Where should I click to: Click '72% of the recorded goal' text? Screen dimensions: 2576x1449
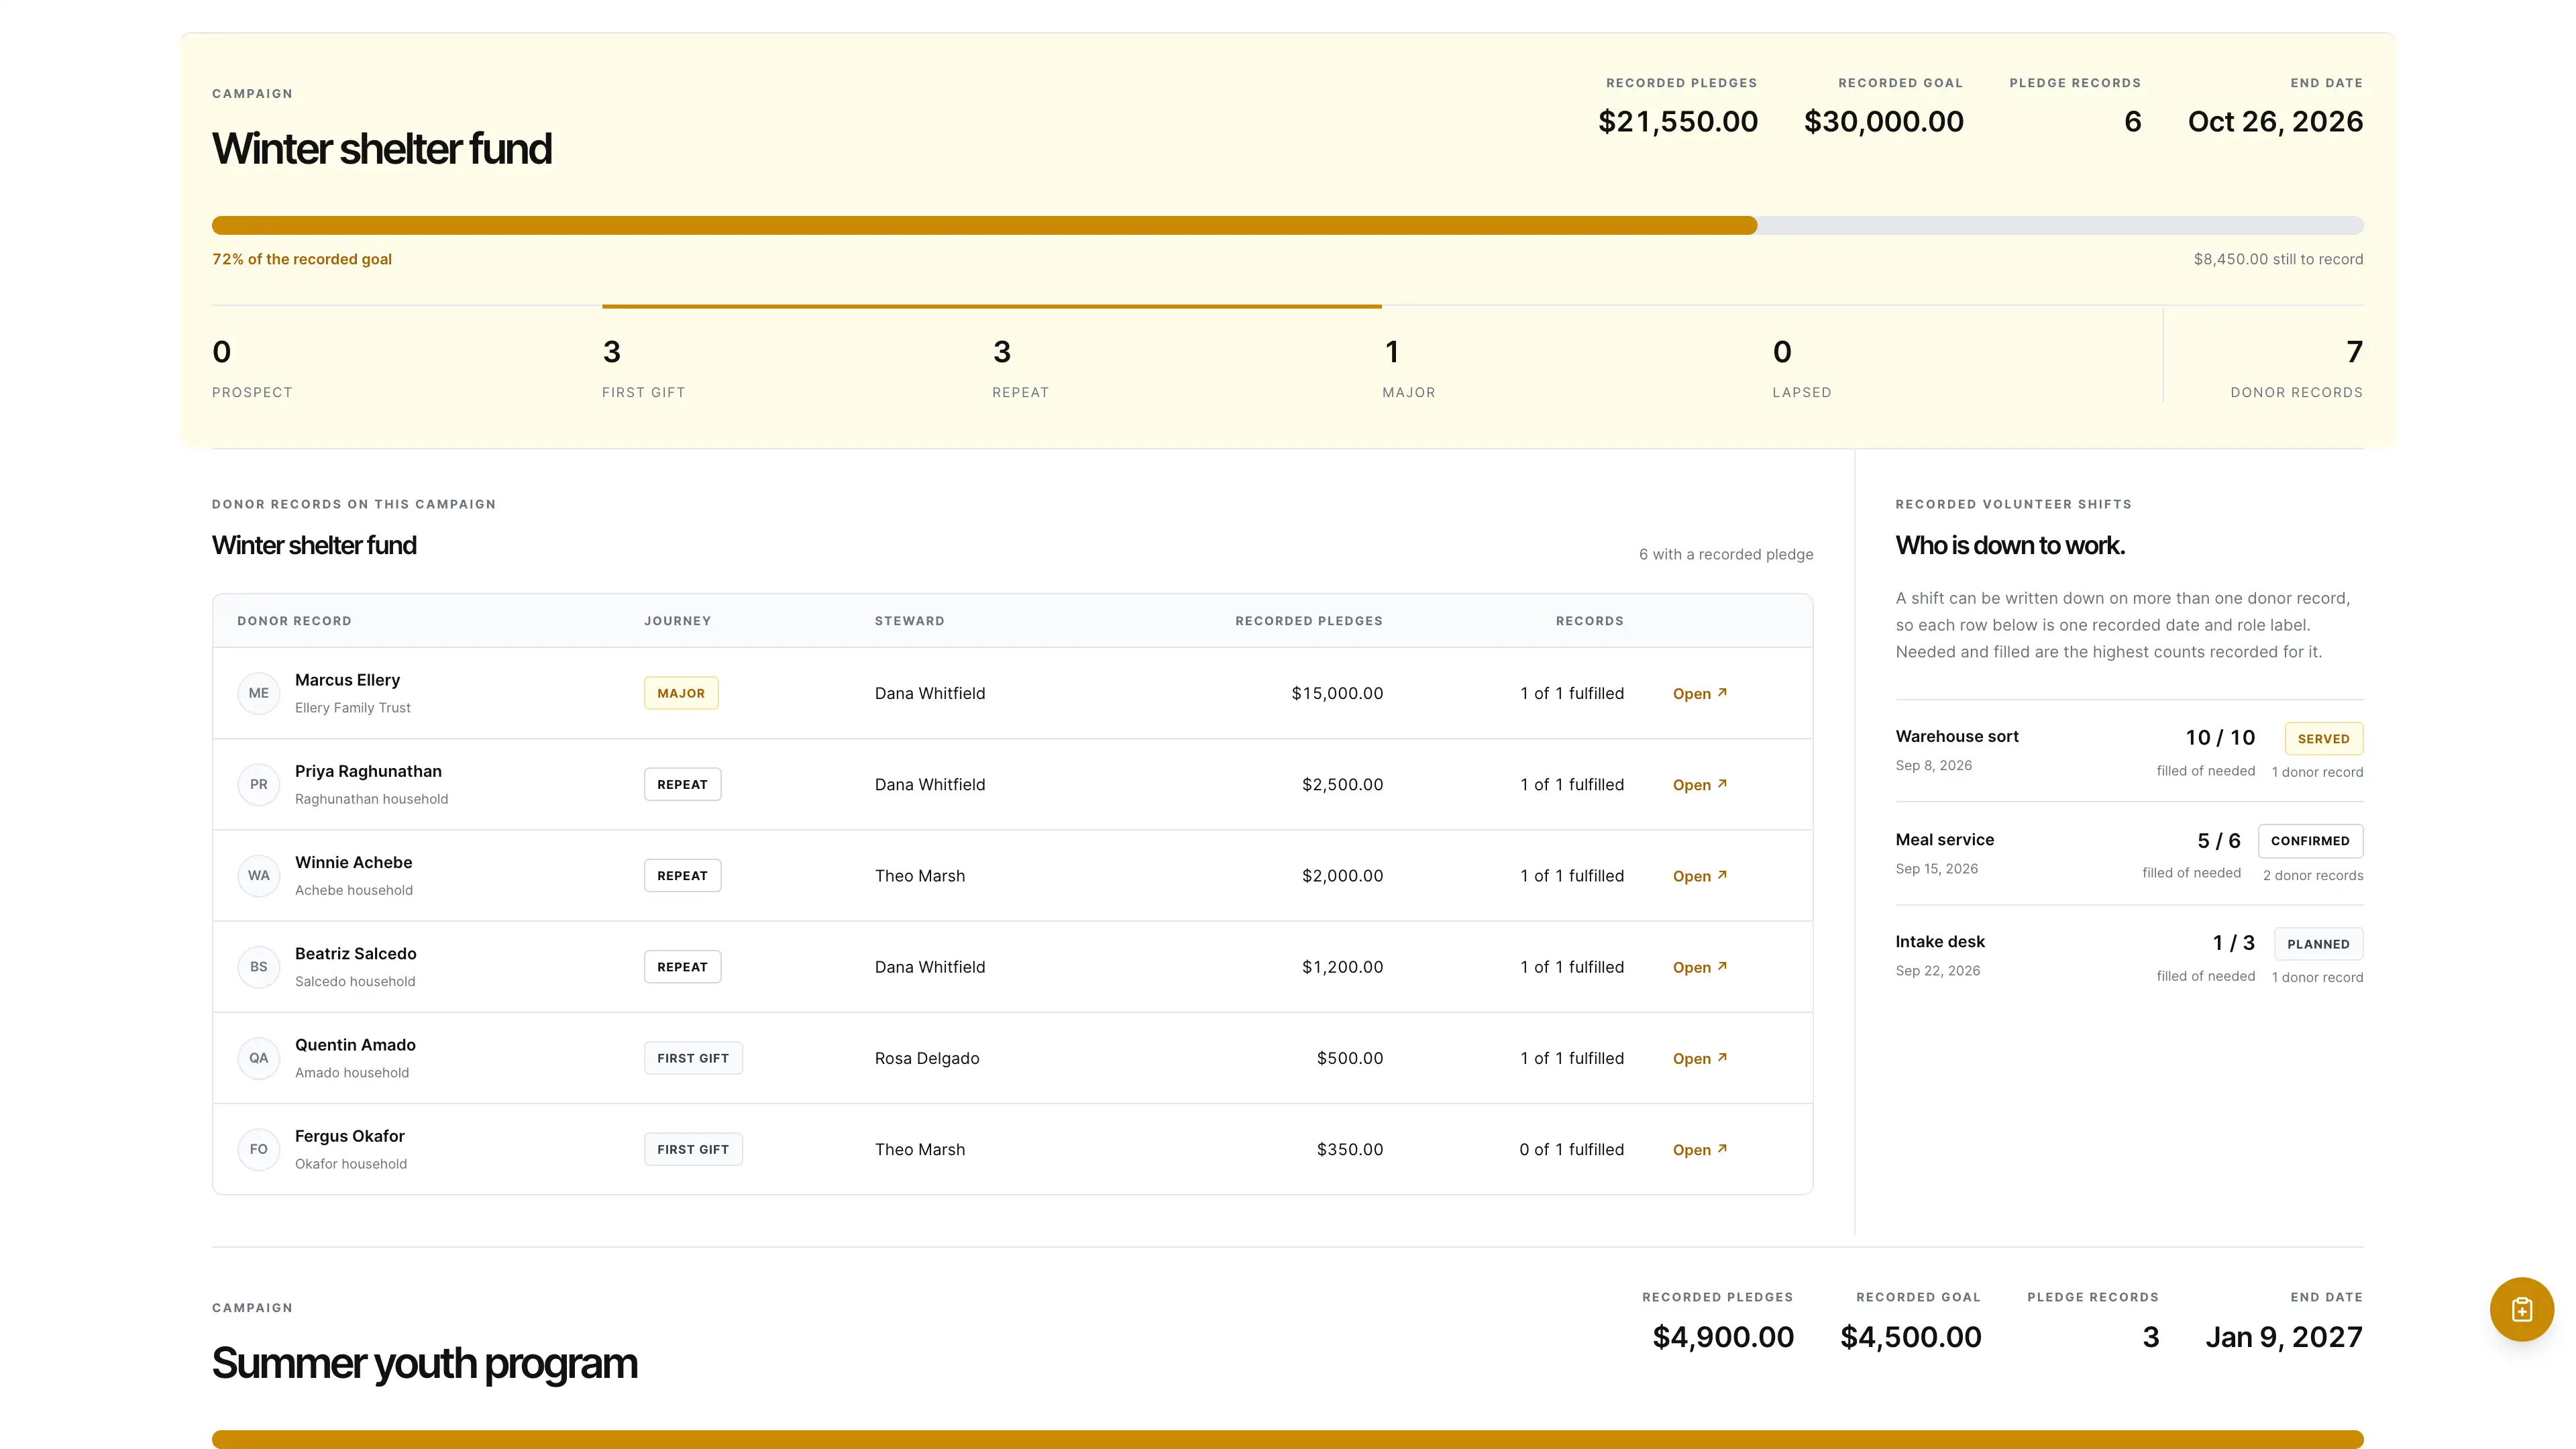point(302,259)
